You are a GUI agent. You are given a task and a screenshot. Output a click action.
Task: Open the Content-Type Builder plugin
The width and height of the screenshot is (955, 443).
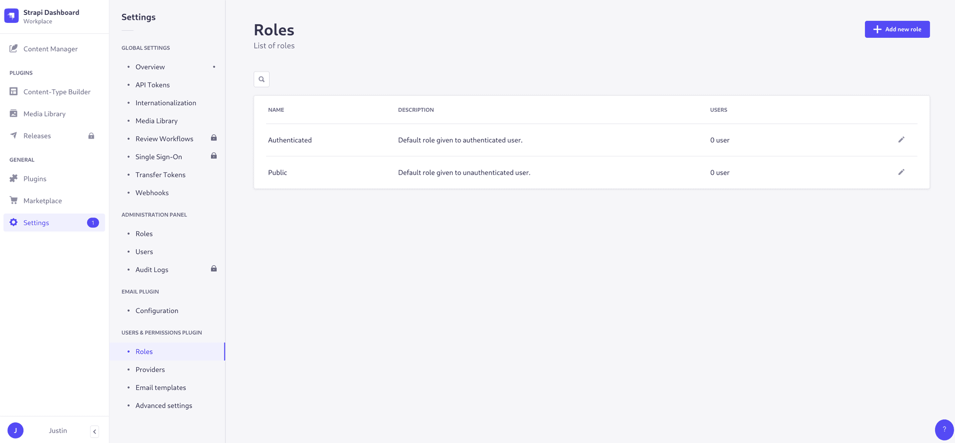click(x=57, y=92)
